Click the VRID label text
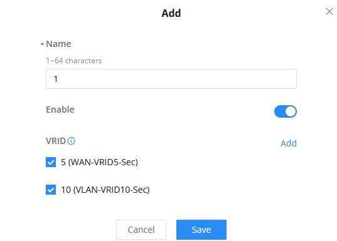 coord(56,141)
